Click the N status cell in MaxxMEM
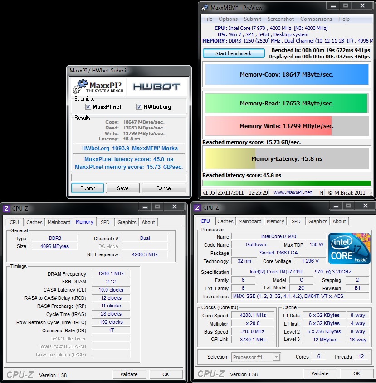 tap(322, 193)
